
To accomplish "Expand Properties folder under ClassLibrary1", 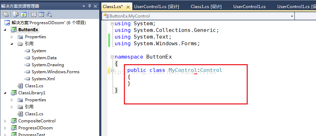I will click(12, 100).
